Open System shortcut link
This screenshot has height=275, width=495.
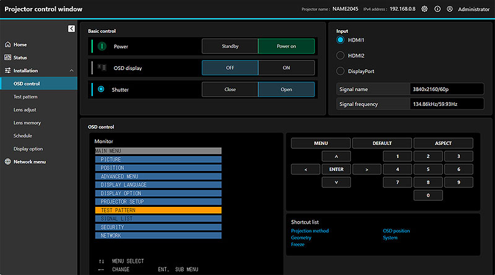pos(390,238)
